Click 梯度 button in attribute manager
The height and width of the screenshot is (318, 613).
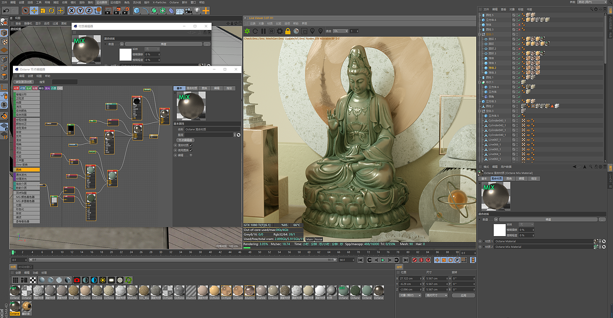point(548,219)
